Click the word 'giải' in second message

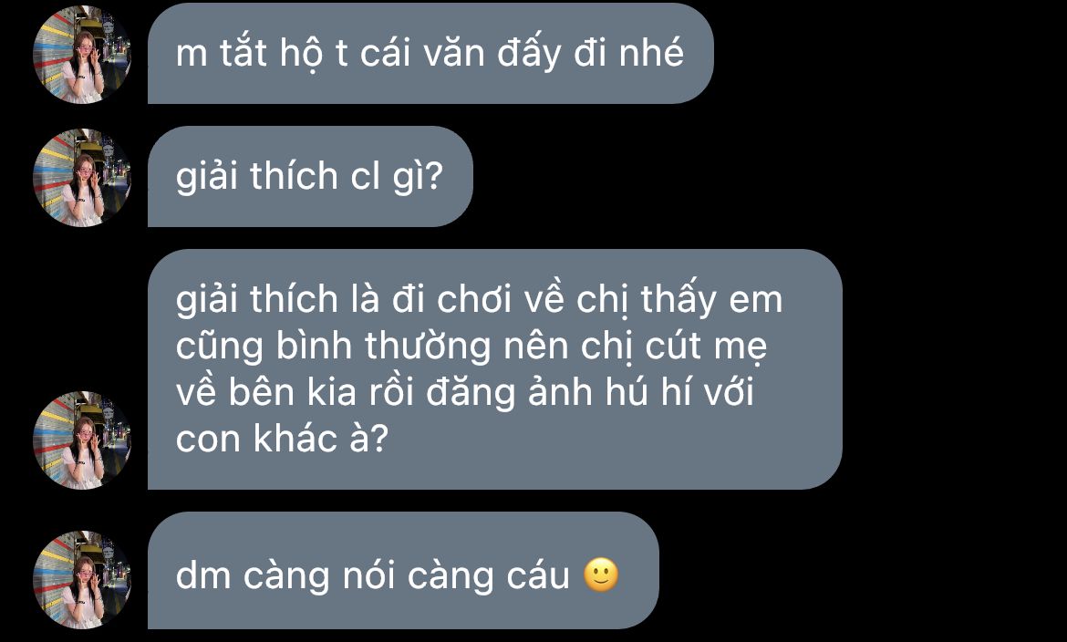[x=207, y=176]
